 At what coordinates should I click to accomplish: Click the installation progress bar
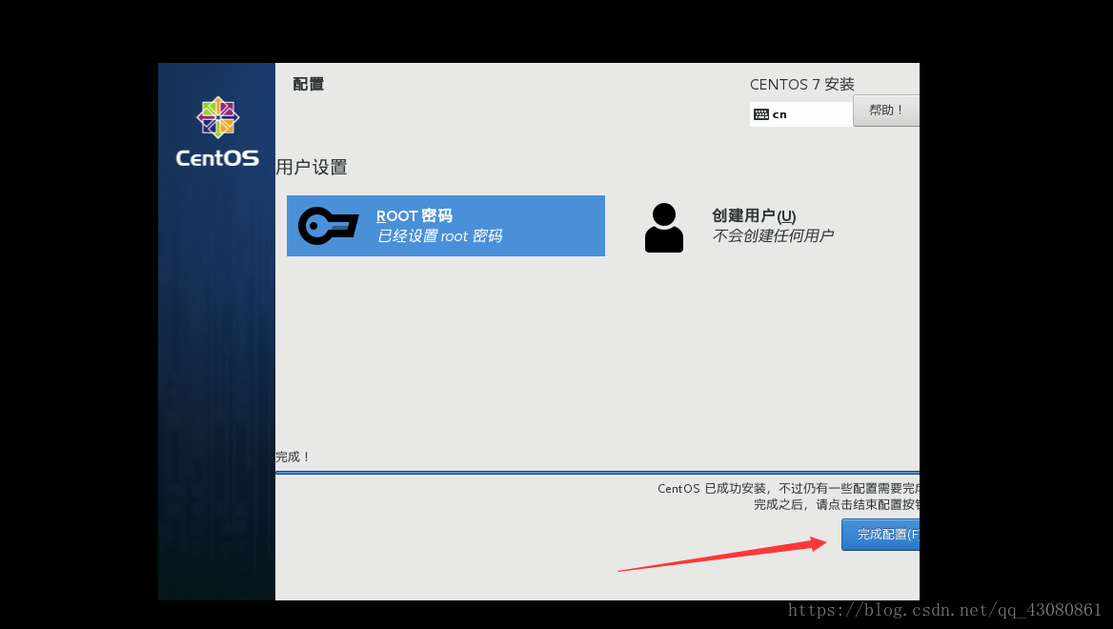597,472
